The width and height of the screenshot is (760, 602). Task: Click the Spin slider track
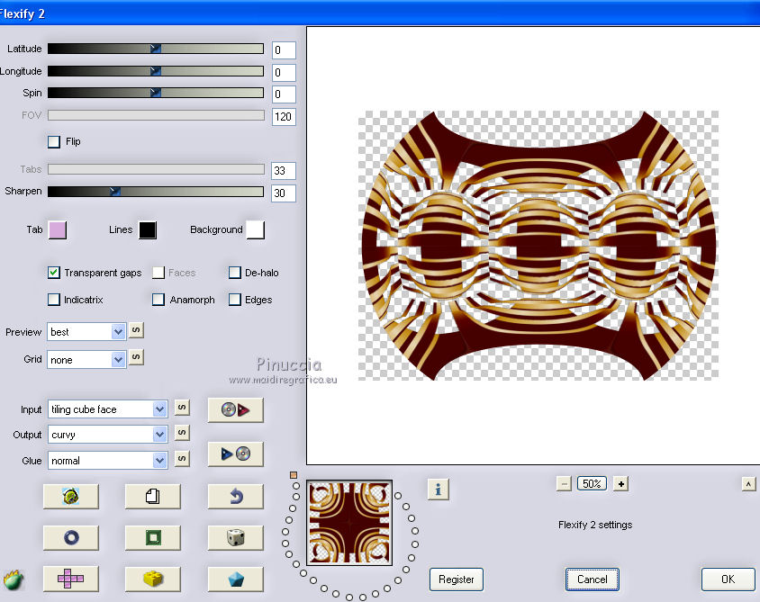click(x=156, y=93)
